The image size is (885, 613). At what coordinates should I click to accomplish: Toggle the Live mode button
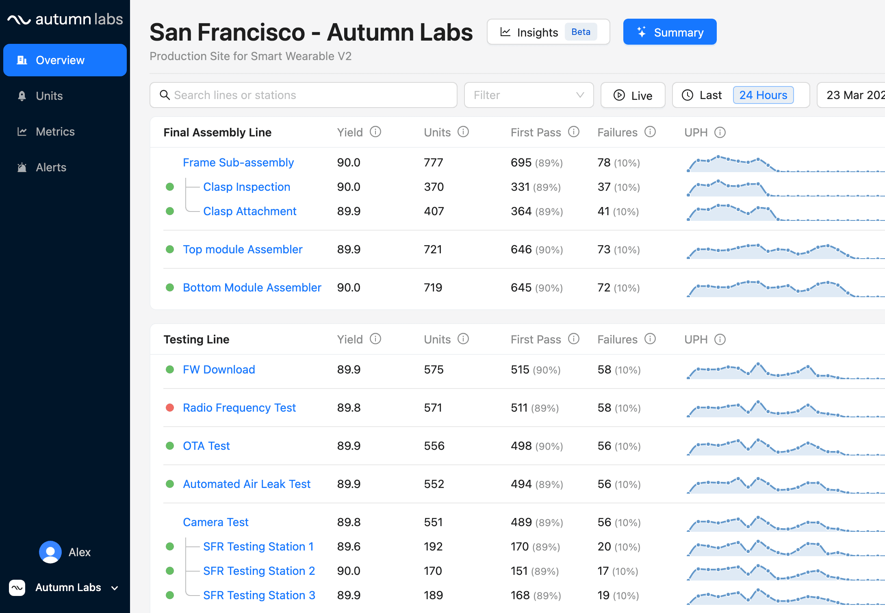click(633, 95)
